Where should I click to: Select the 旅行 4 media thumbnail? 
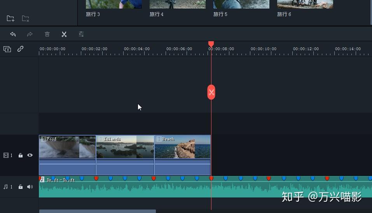pos(178,4)
